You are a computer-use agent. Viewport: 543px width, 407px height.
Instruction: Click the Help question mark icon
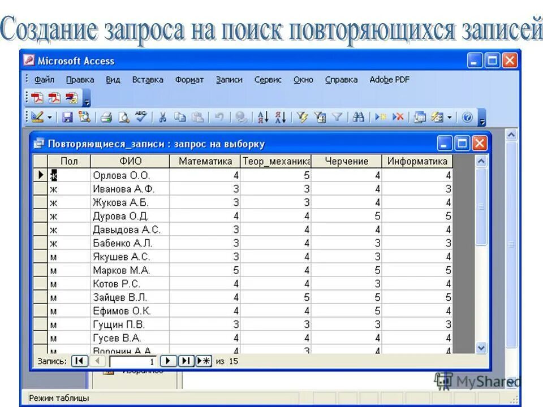(467, 118)
